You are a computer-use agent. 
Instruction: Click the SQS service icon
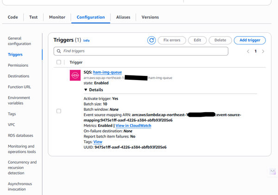pos(75,75)
